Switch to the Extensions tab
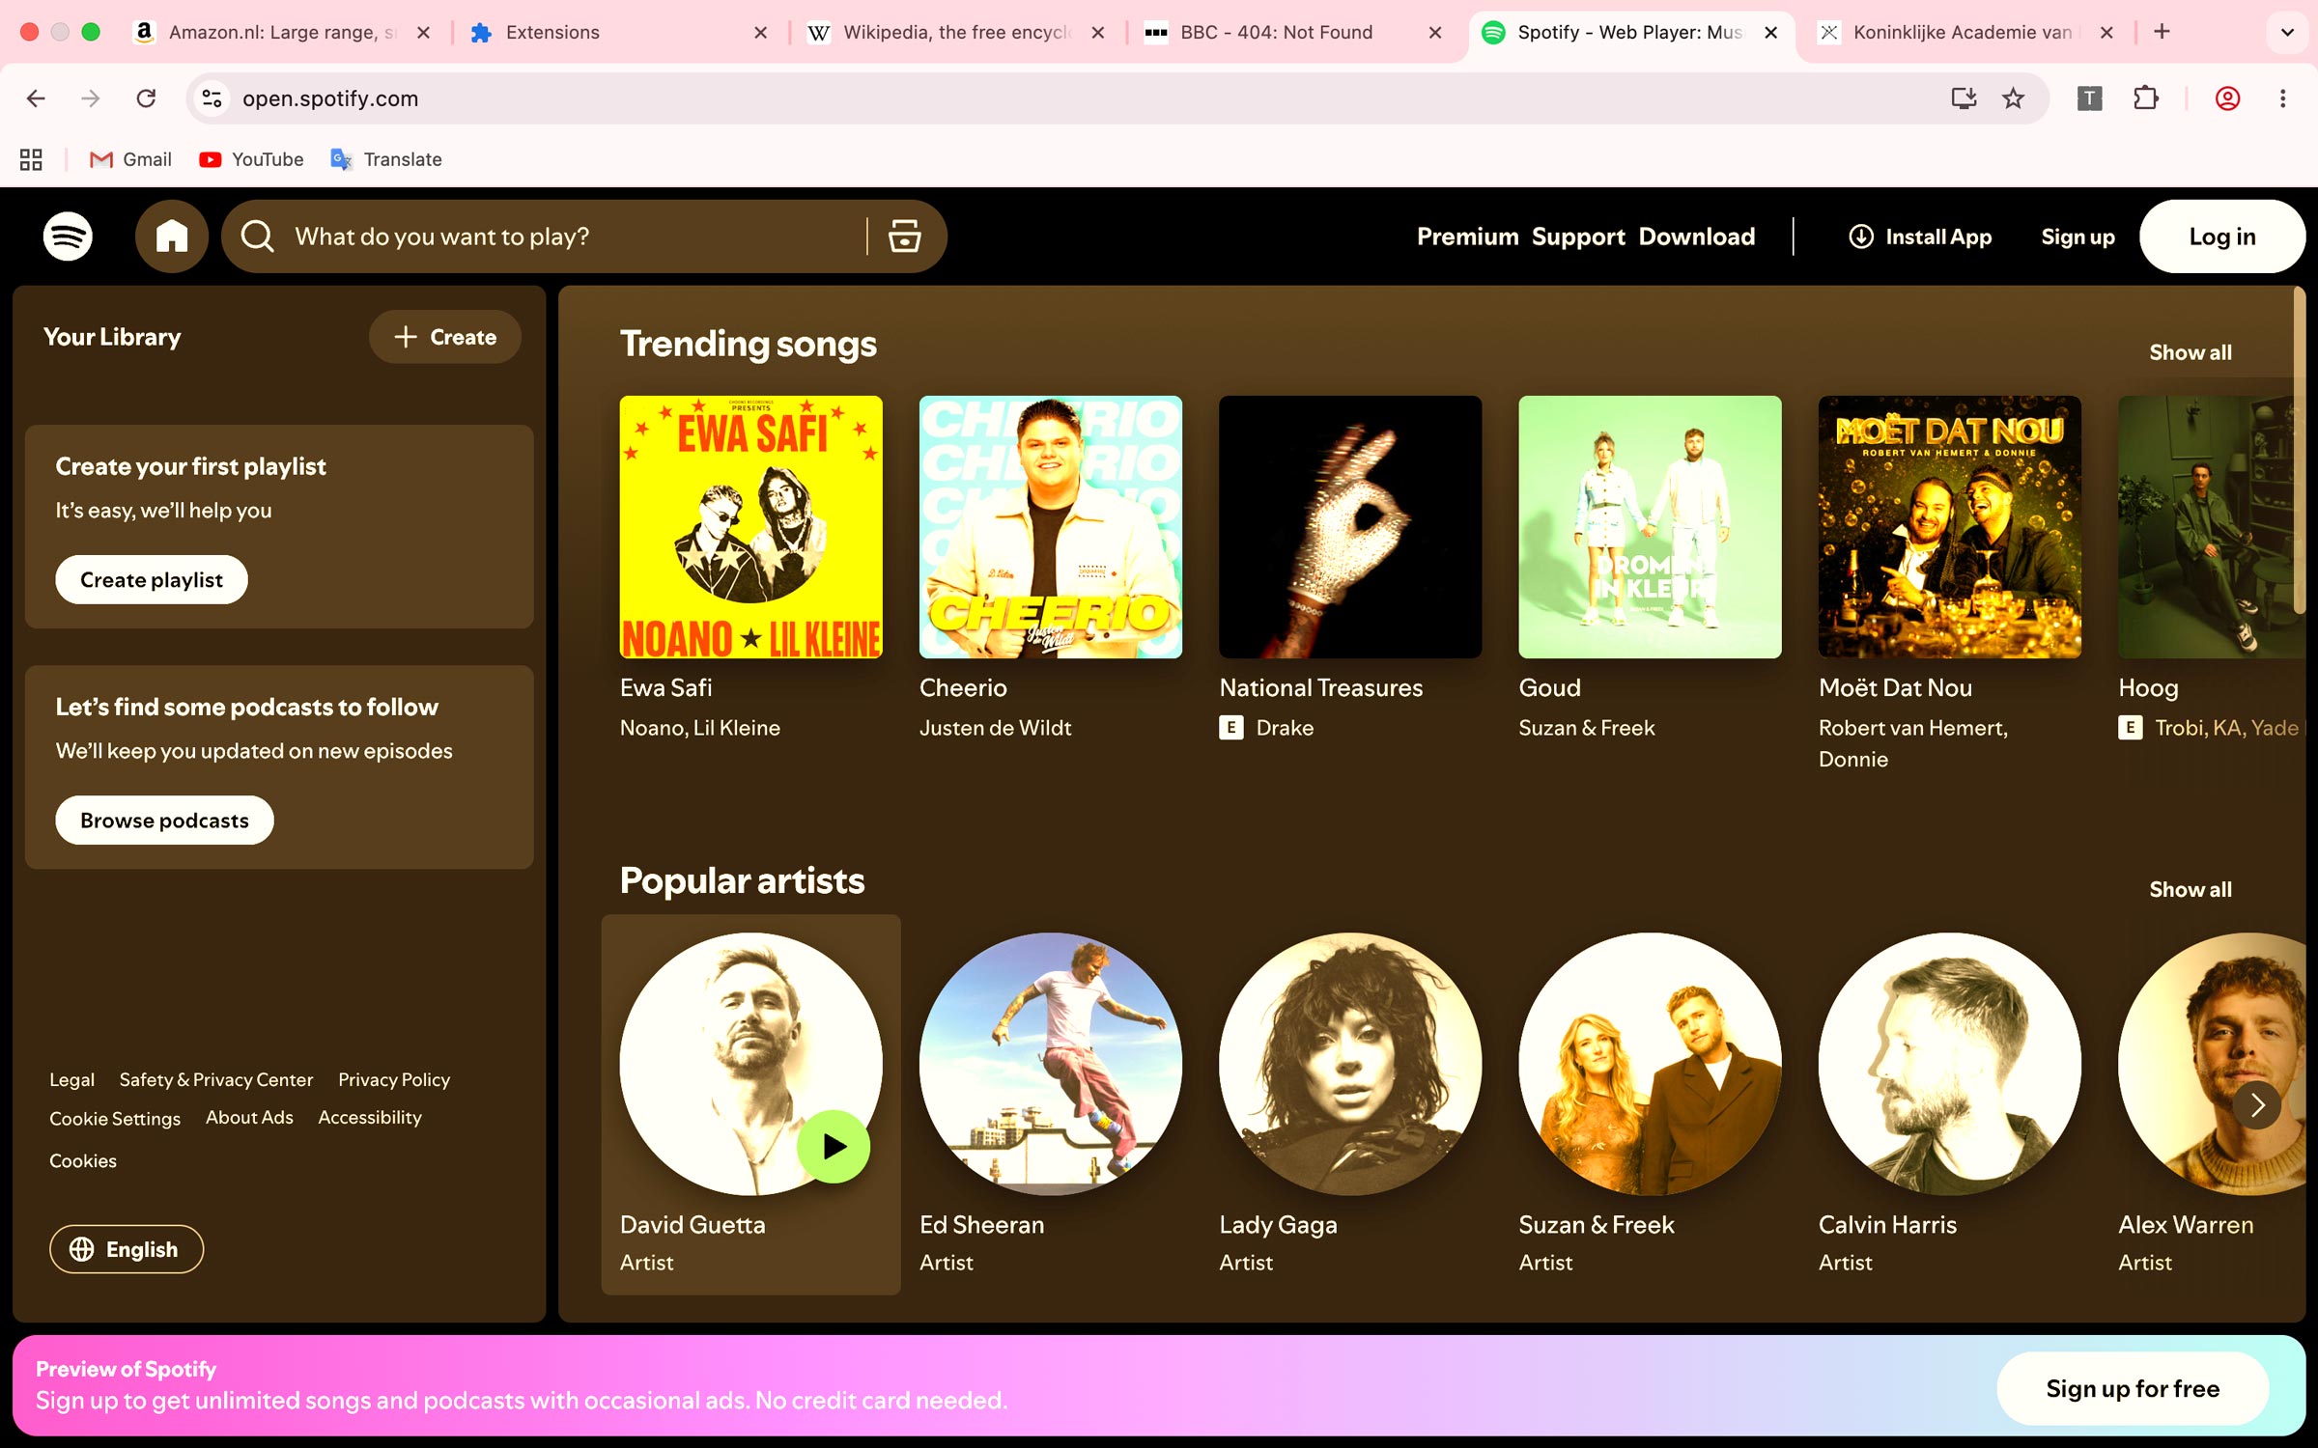Viewport: 2318px width, 1448px height. click(618, 32)
